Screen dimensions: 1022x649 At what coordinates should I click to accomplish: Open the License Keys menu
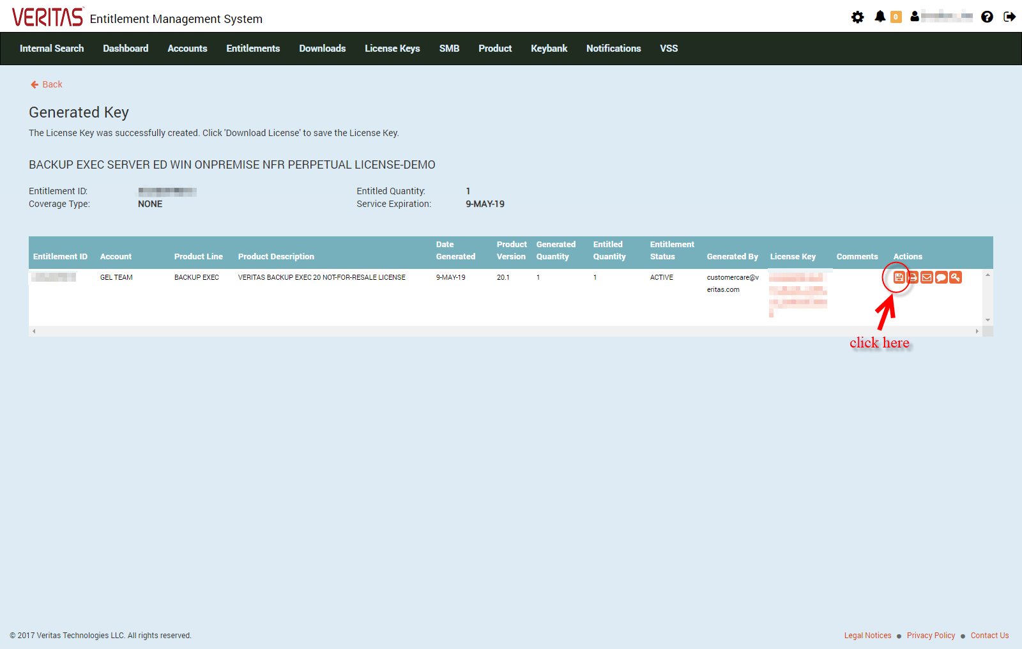pyautogui.click(x=392, y=49)
